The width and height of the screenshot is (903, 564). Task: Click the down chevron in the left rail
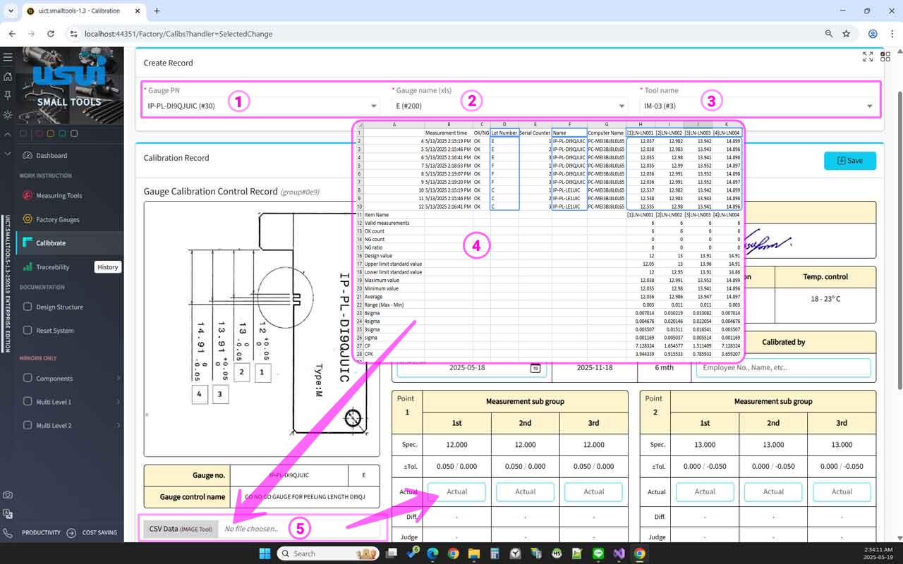[7, 153]
